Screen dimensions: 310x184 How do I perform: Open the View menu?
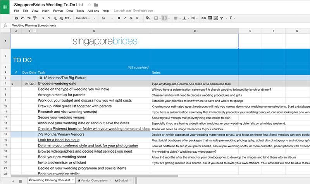tap(35, 11)
